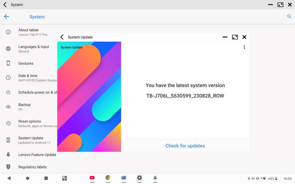The height and width of the screenshot is (184, 295).
Task: Click the Backup cloud icon
Action: pos(8,107)
